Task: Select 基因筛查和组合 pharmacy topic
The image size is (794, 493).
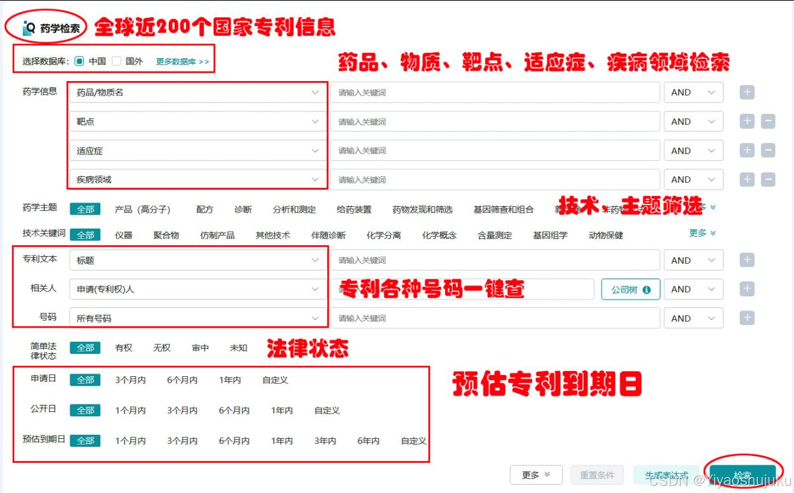Action: pyautogui.click(x=503, y=209)
